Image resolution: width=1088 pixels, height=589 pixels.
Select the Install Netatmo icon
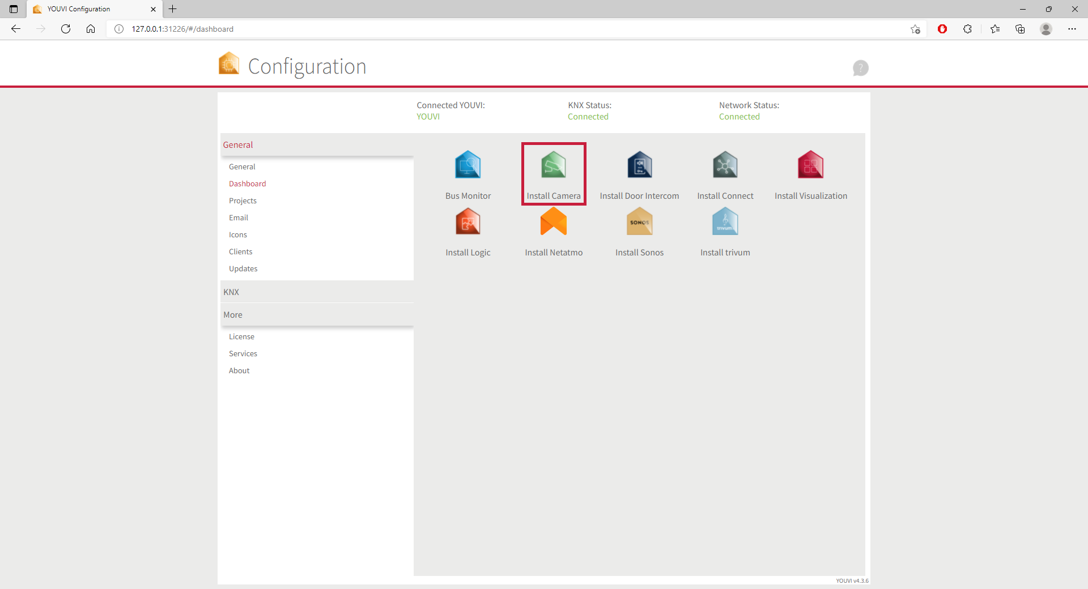click(x=553, y=222)
